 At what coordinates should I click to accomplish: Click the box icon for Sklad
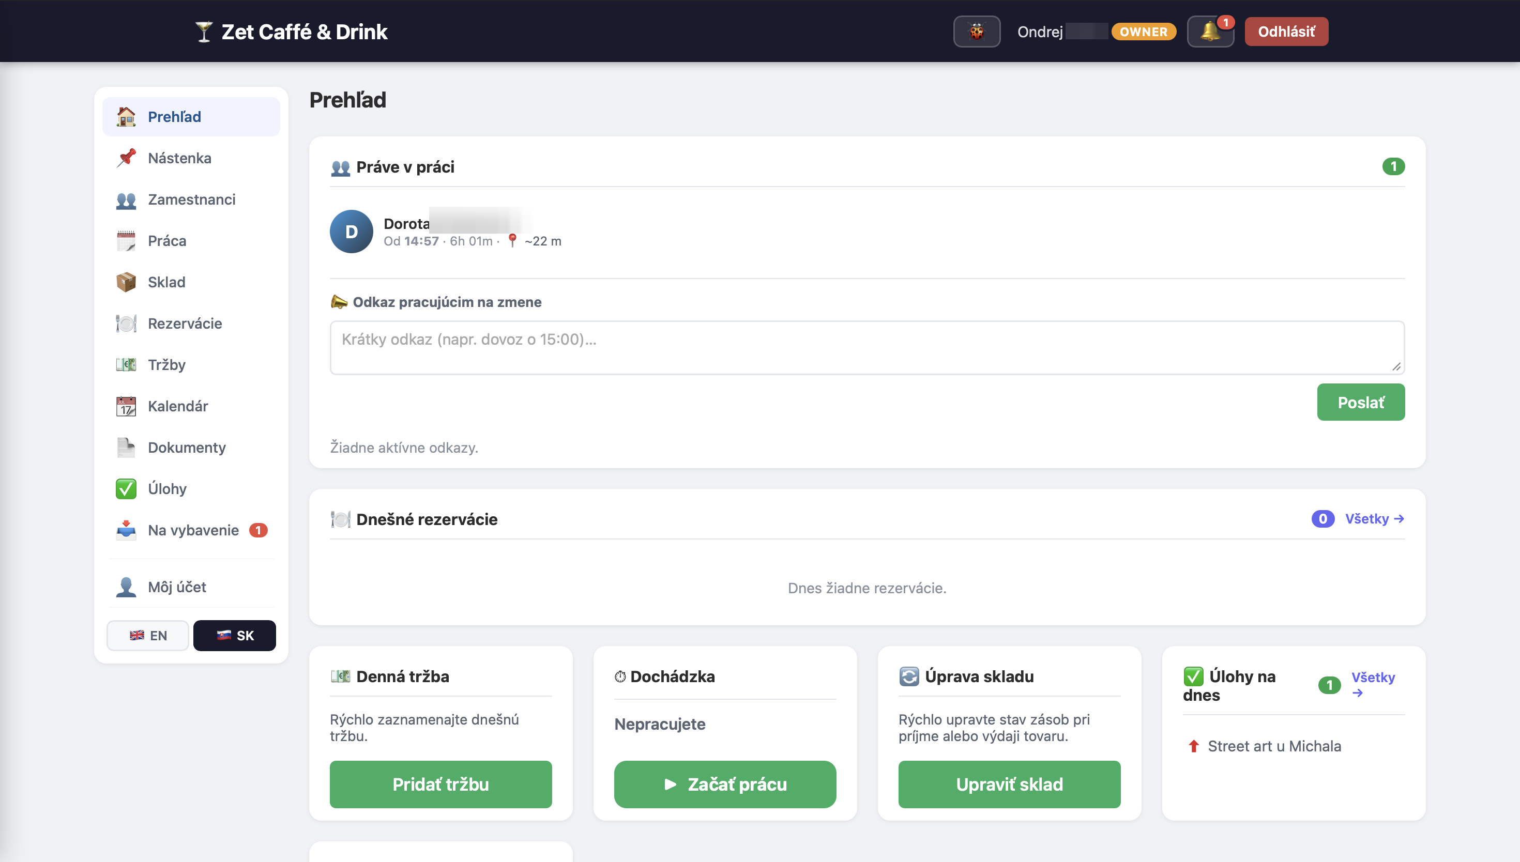coord(126,282)
